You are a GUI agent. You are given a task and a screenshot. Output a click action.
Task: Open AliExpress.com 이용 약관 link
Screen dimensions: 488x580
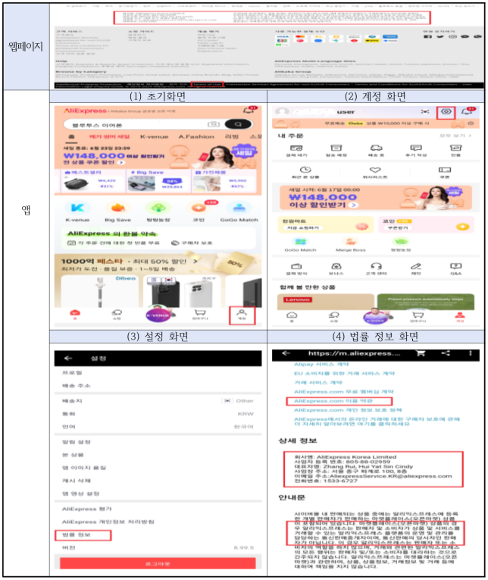coord(333,401)
